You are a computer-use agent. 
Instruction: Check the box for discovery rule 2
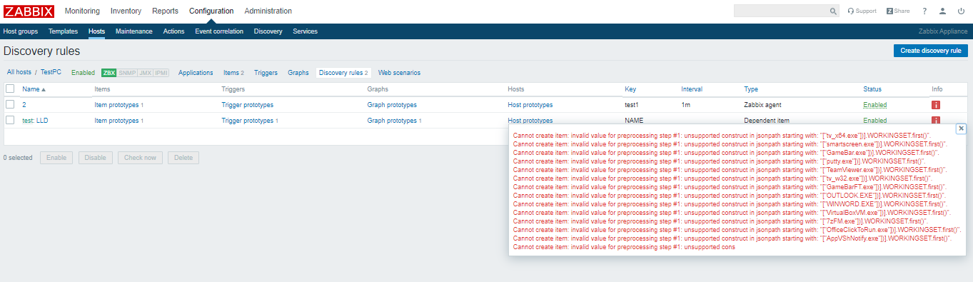(x=10, y=104)
